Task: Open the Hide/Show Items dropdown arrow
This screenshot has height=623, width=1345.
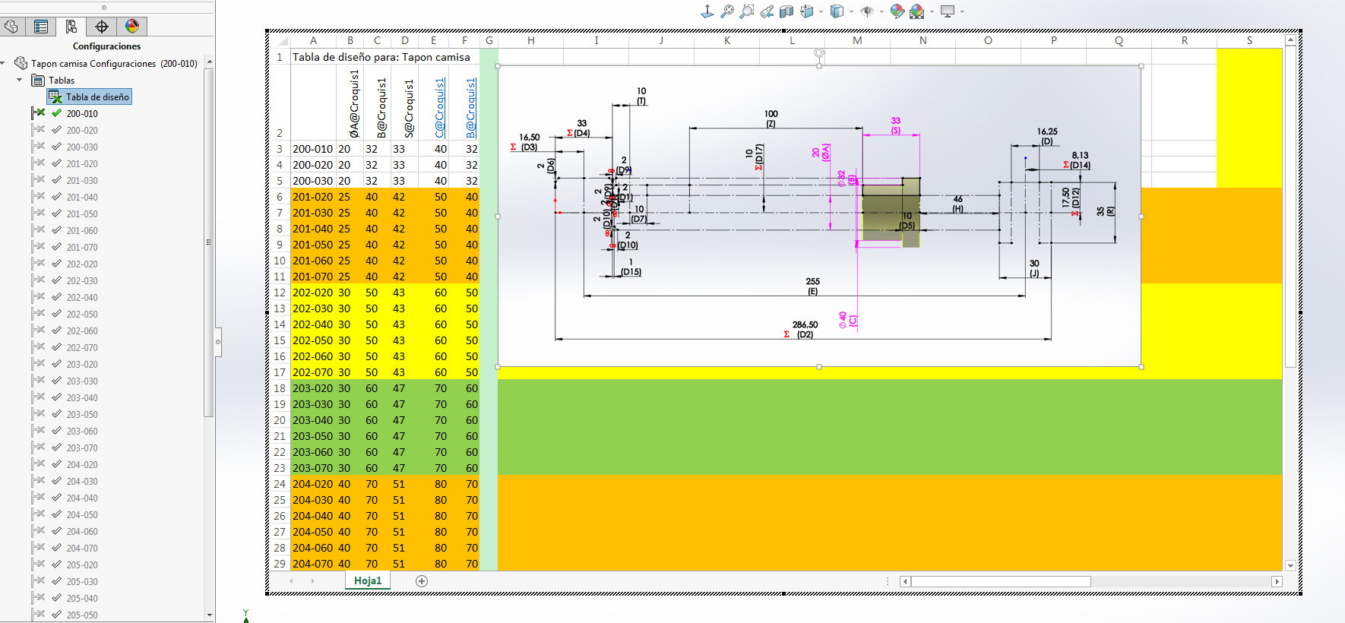Action: tap(881, 11)
